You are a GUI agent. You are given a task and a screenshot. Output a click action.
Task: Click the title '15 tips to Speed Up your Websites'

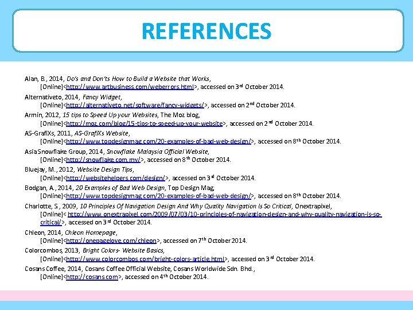[x=110, y=115]
